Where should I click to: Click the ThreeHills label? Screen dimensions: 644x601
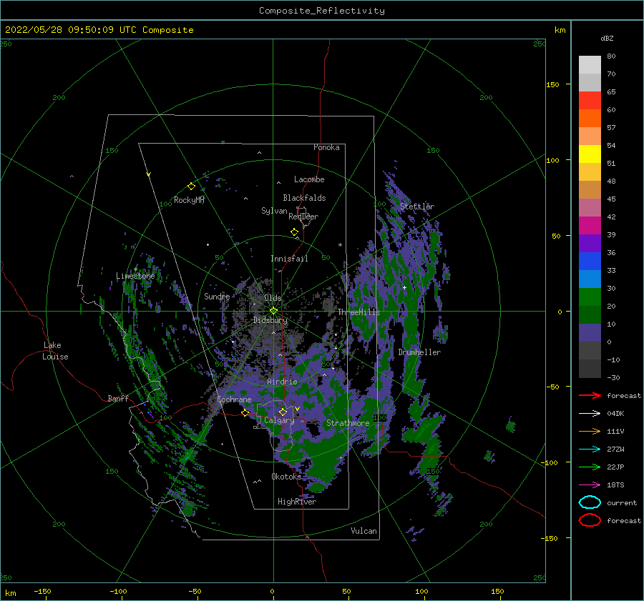point(359,312)
